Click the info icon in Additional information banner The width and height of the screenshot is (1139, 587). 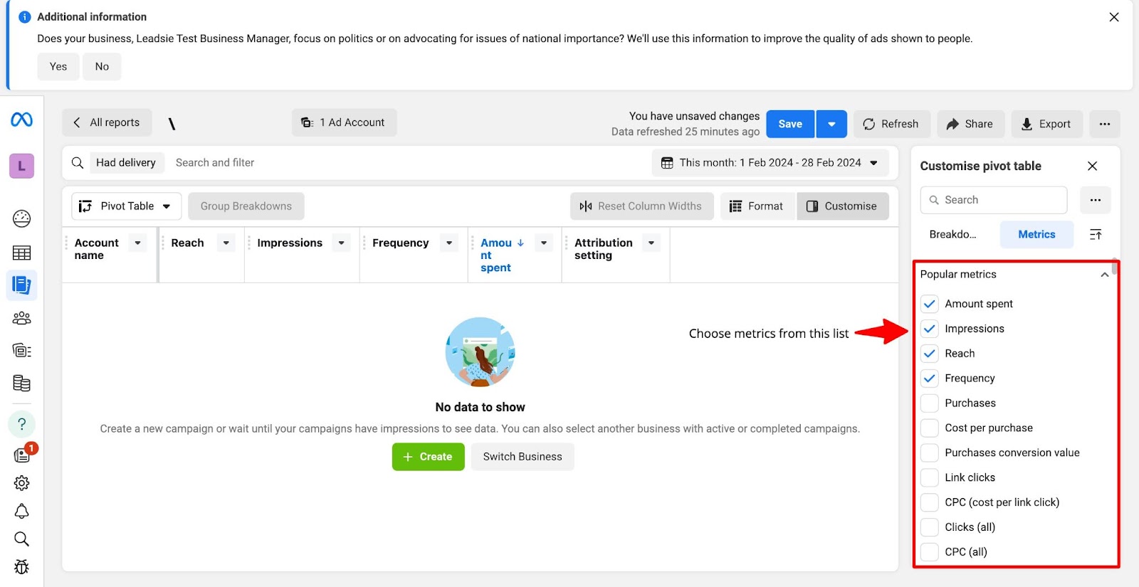(25, 17)
